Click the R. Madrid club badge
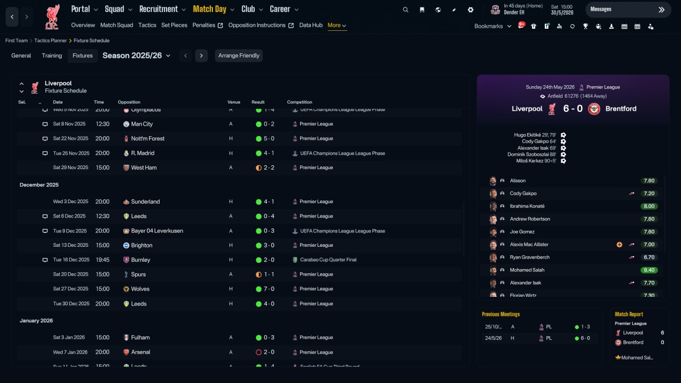Screen dimensions: 681x383 click(x=126, y=153)
